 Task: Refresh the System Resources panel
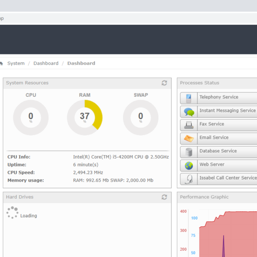164,83
